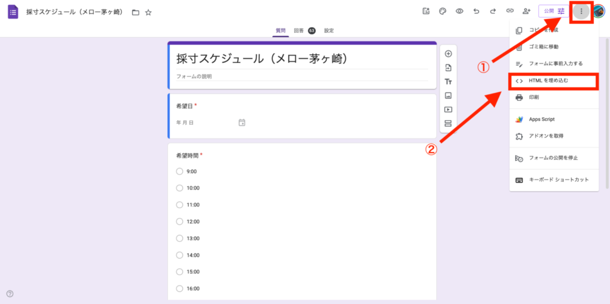
Task: Open date picker calendar in 希望日
Action: [242, 123]
